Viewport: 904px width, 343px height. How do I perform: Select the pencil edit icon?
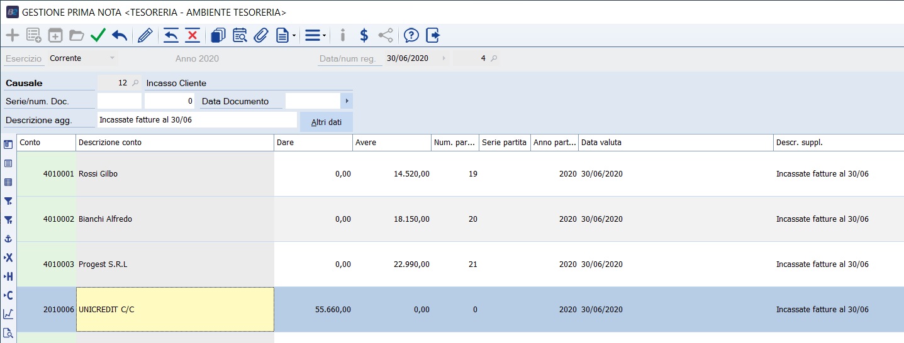[145, 35]
